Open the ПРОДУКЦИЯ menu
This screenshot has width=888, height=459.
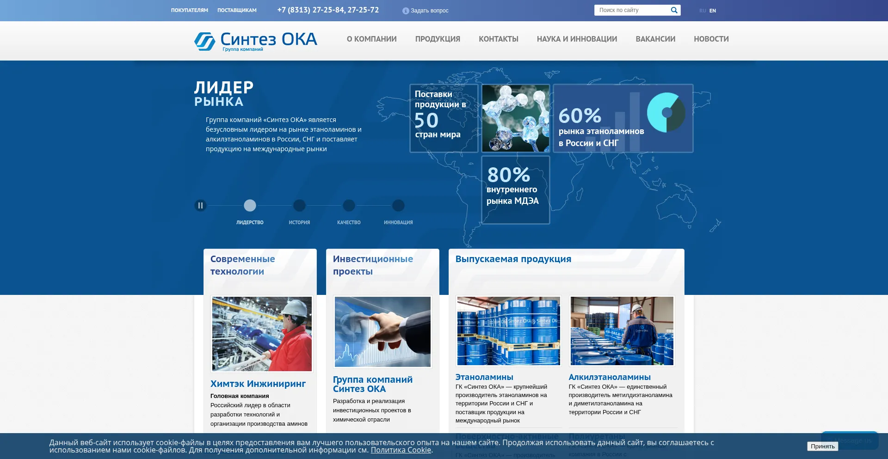coord(438,39)
